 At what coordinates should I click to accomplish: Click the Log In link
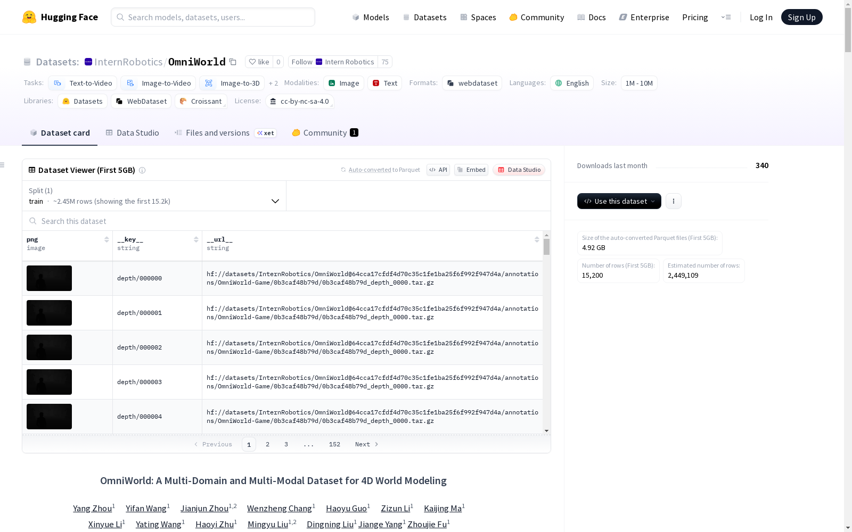point(761,17)
